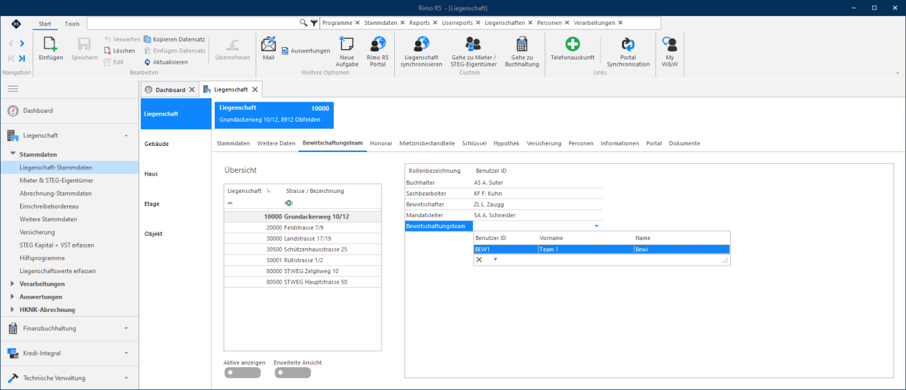This screenshot has width=906, height=390.
Task: Select Haus in the level list
Action: 175,174
